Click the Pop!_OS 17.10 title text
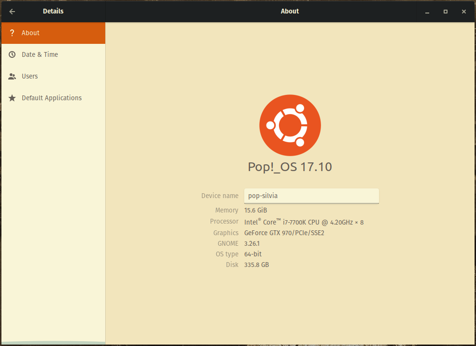The image size is (476, 346). pos(290,167)
